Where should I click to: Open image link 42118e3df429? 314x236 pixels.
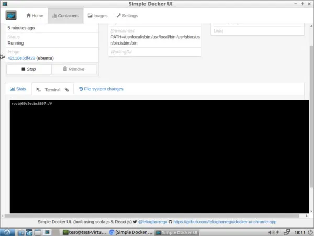tap(21, 58)
